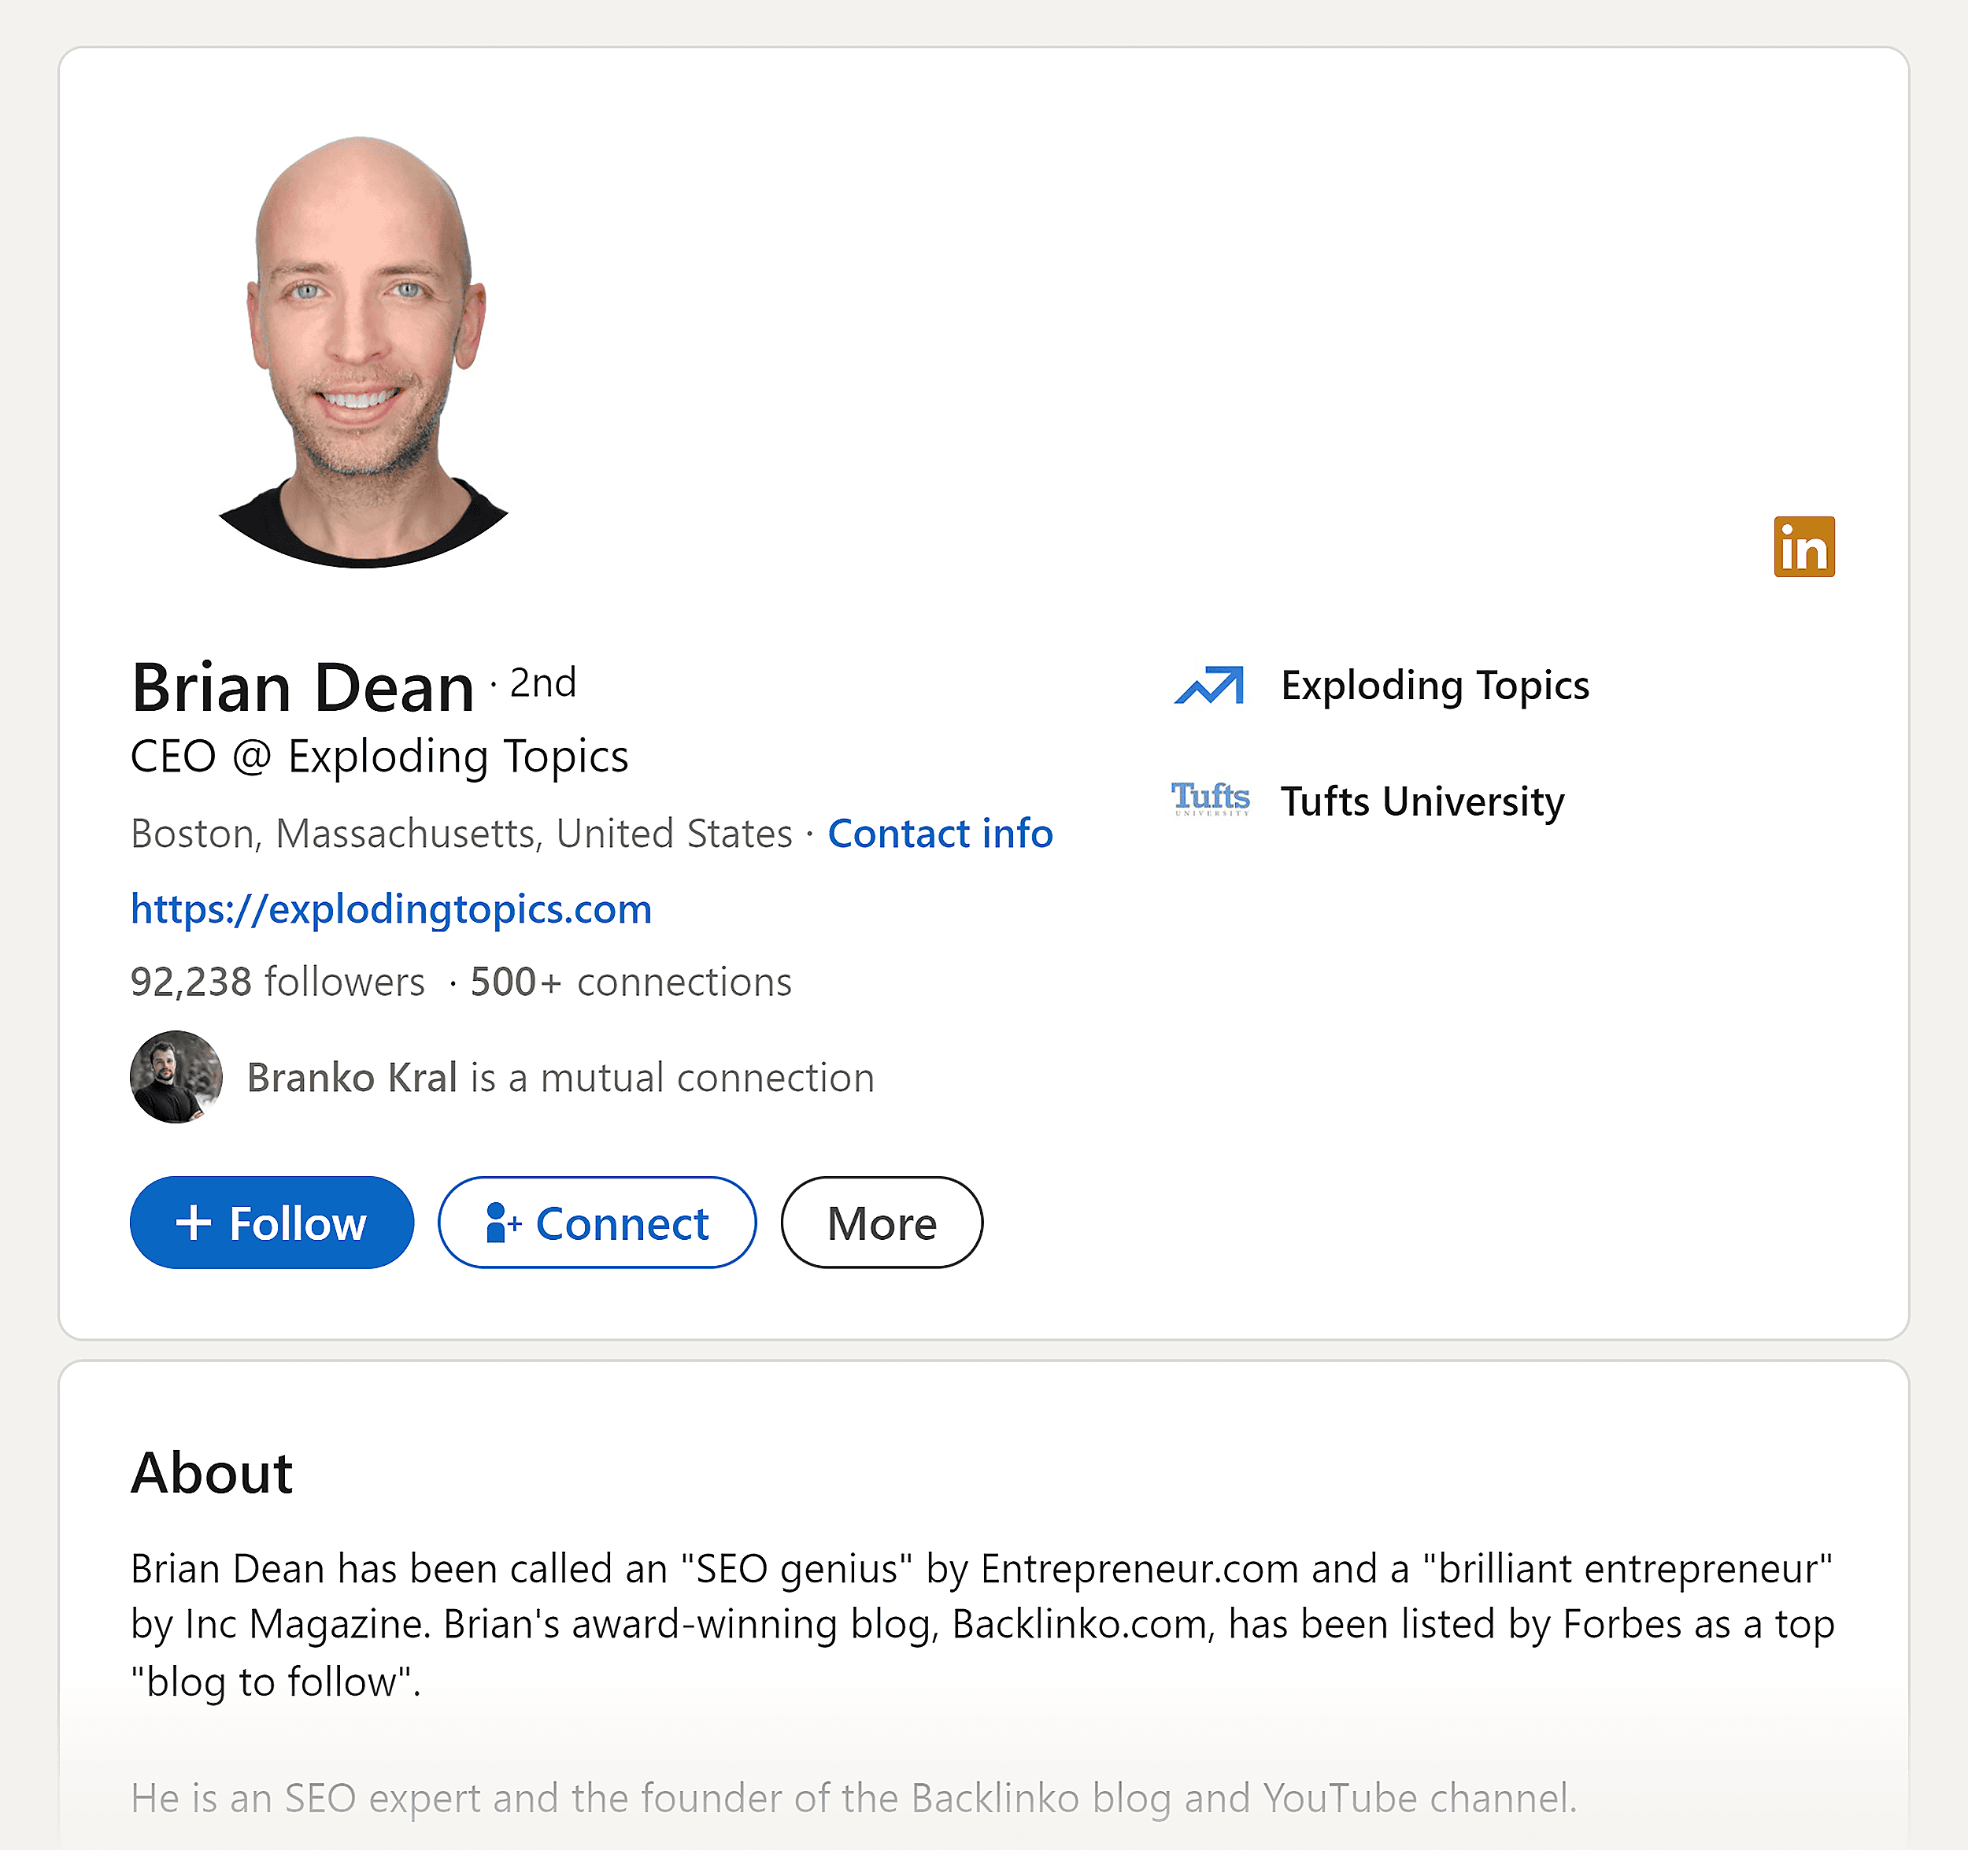Click the Tufts University school name
This screenshot has width=1968, height=1850.
point(1422,801)
